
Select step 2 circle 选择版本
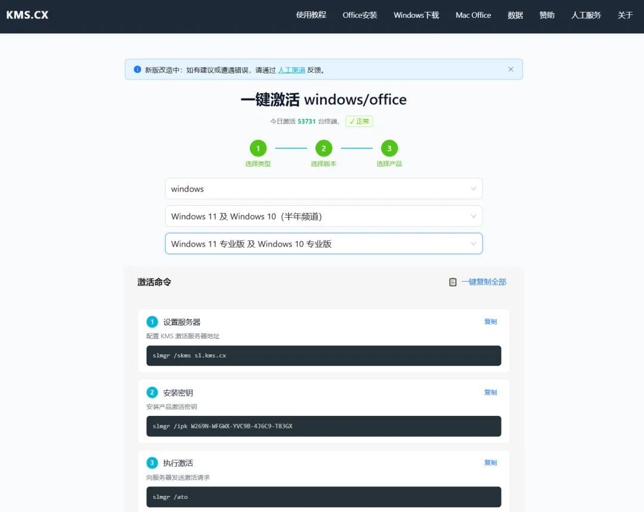pos(324,149)
